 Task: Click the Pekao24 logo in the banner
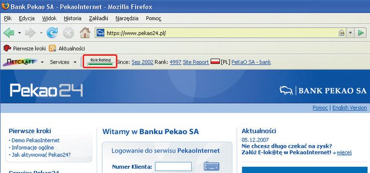click(x=46, y=90)
